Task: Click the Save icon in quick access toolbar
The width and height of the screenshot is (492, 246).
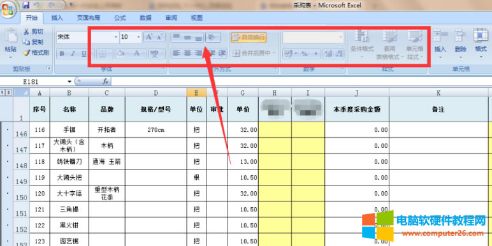Action: click(x=26, y=5)
